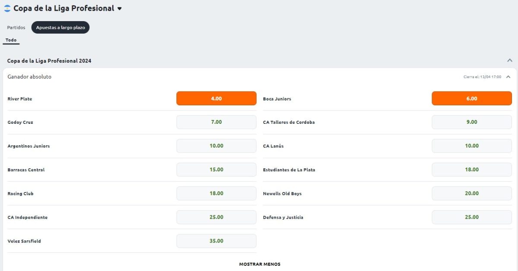Switch to the Partidos tab
Viewport: 518px width, 271px height.
[x=16, y=27]
